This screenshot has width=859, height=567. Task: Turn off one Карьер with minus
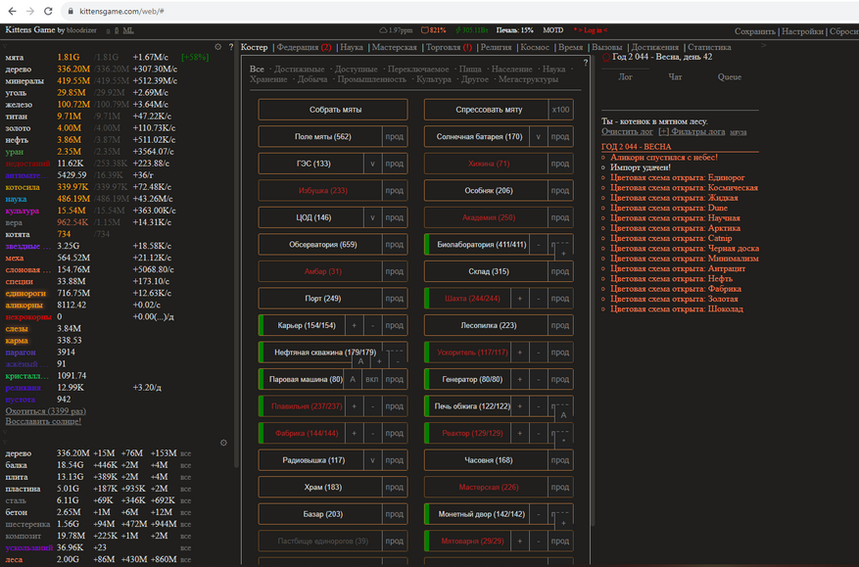(372, 325)
